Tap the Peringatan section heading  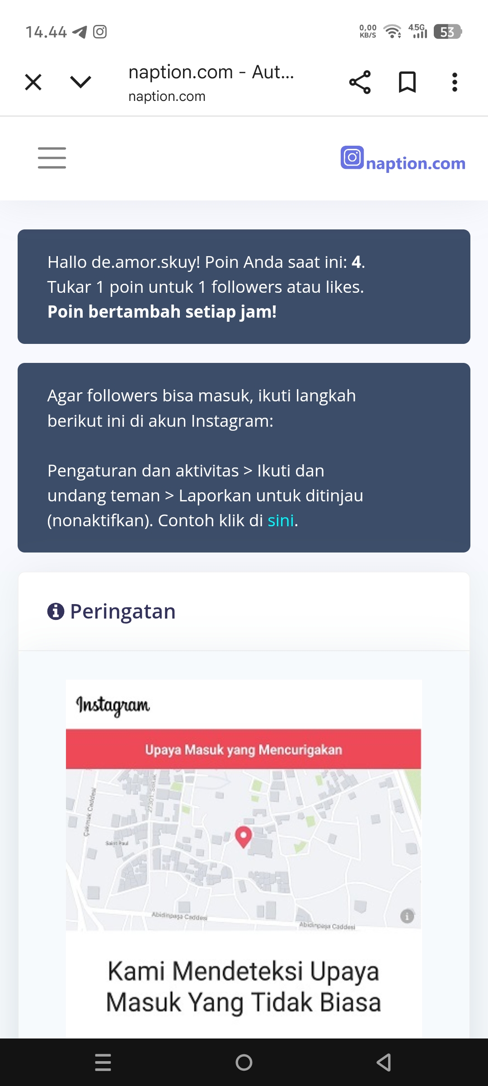(122, 611)
